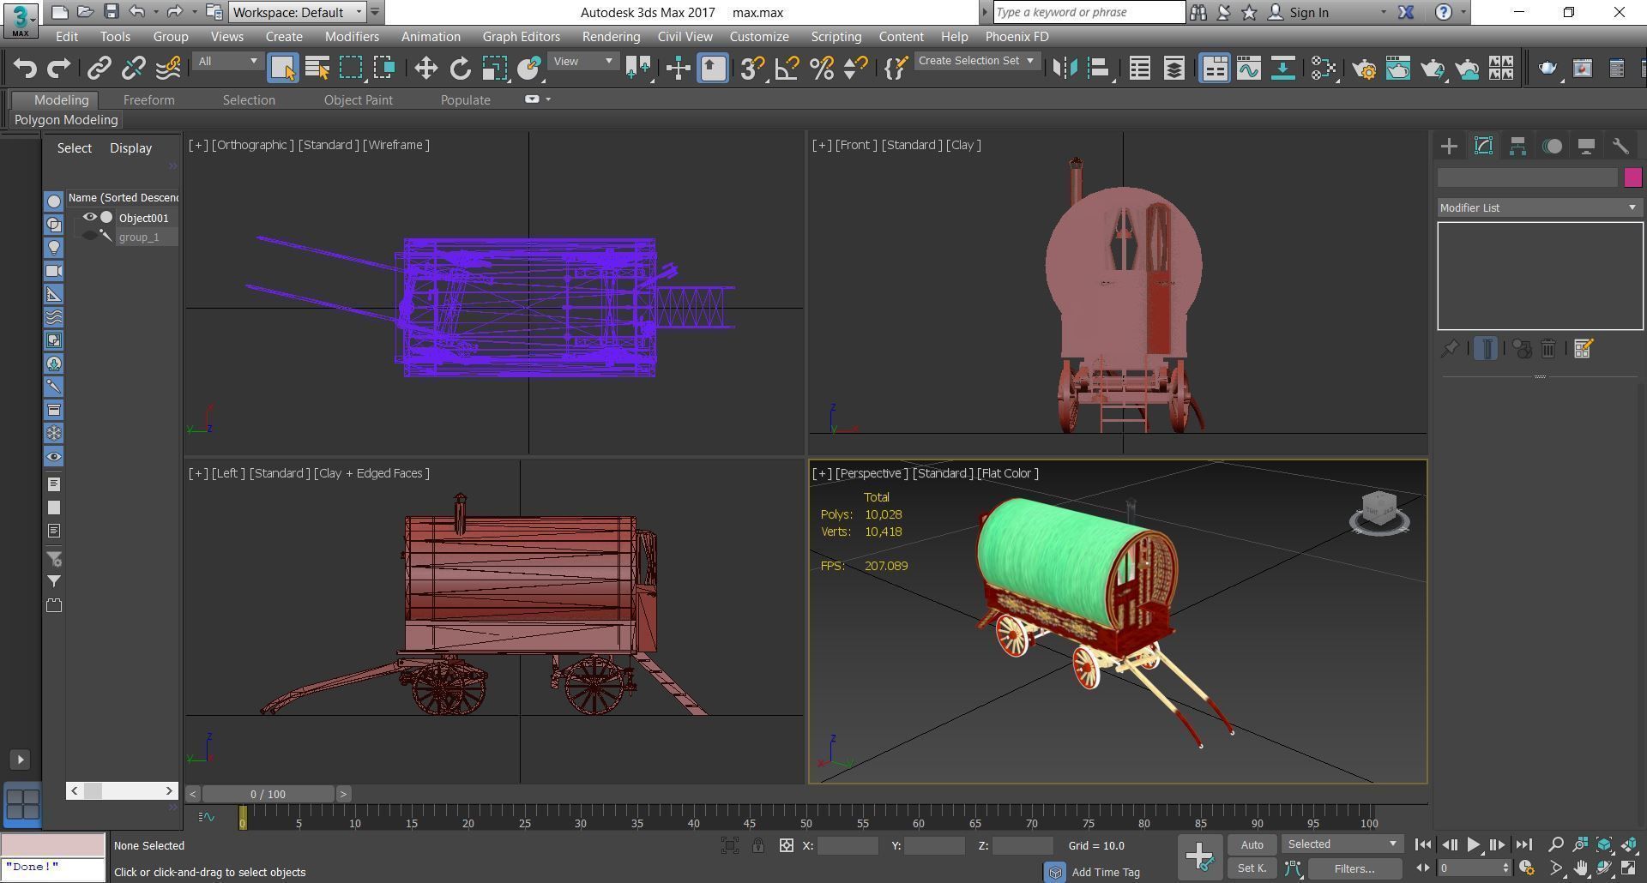Switch to the Modify command panel
The width and height of the screenshot is (1647, 883).
(1482, 146)
